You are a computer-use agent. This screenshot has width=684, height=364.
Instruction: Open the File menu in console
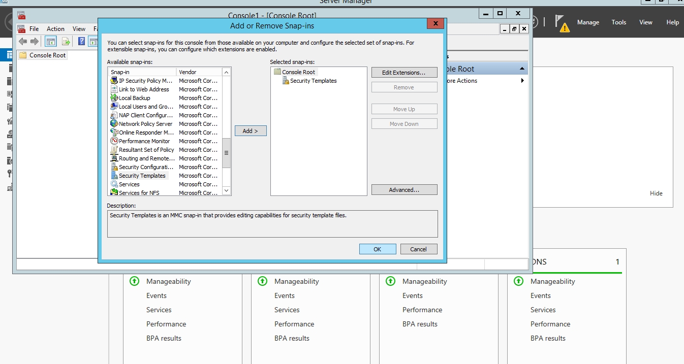pyautogui.click(x=34, y=29)
